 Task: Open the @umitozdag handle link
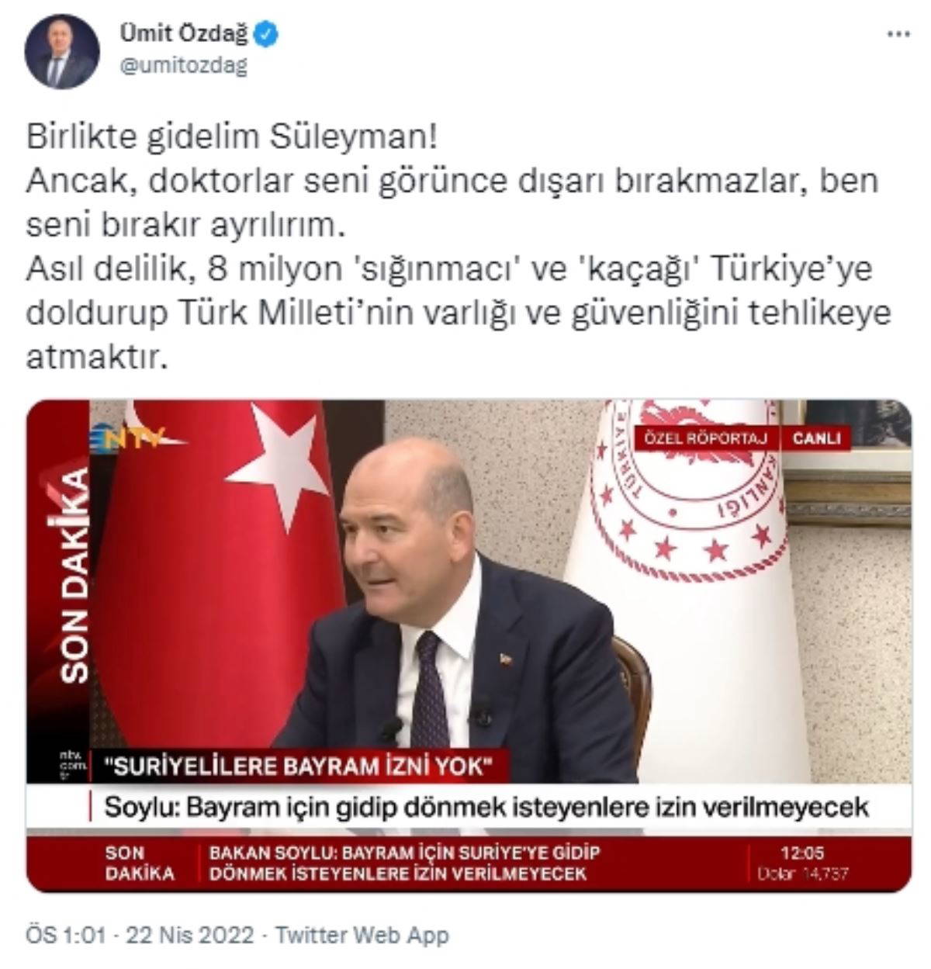(183, 67)
